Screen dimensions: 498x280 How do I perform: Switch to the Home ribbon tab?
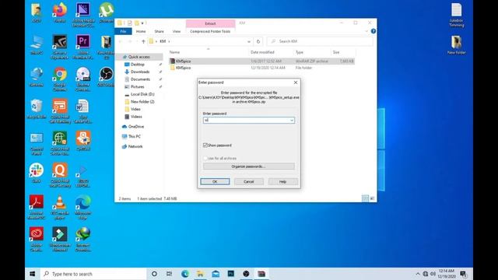coord(141,31)
